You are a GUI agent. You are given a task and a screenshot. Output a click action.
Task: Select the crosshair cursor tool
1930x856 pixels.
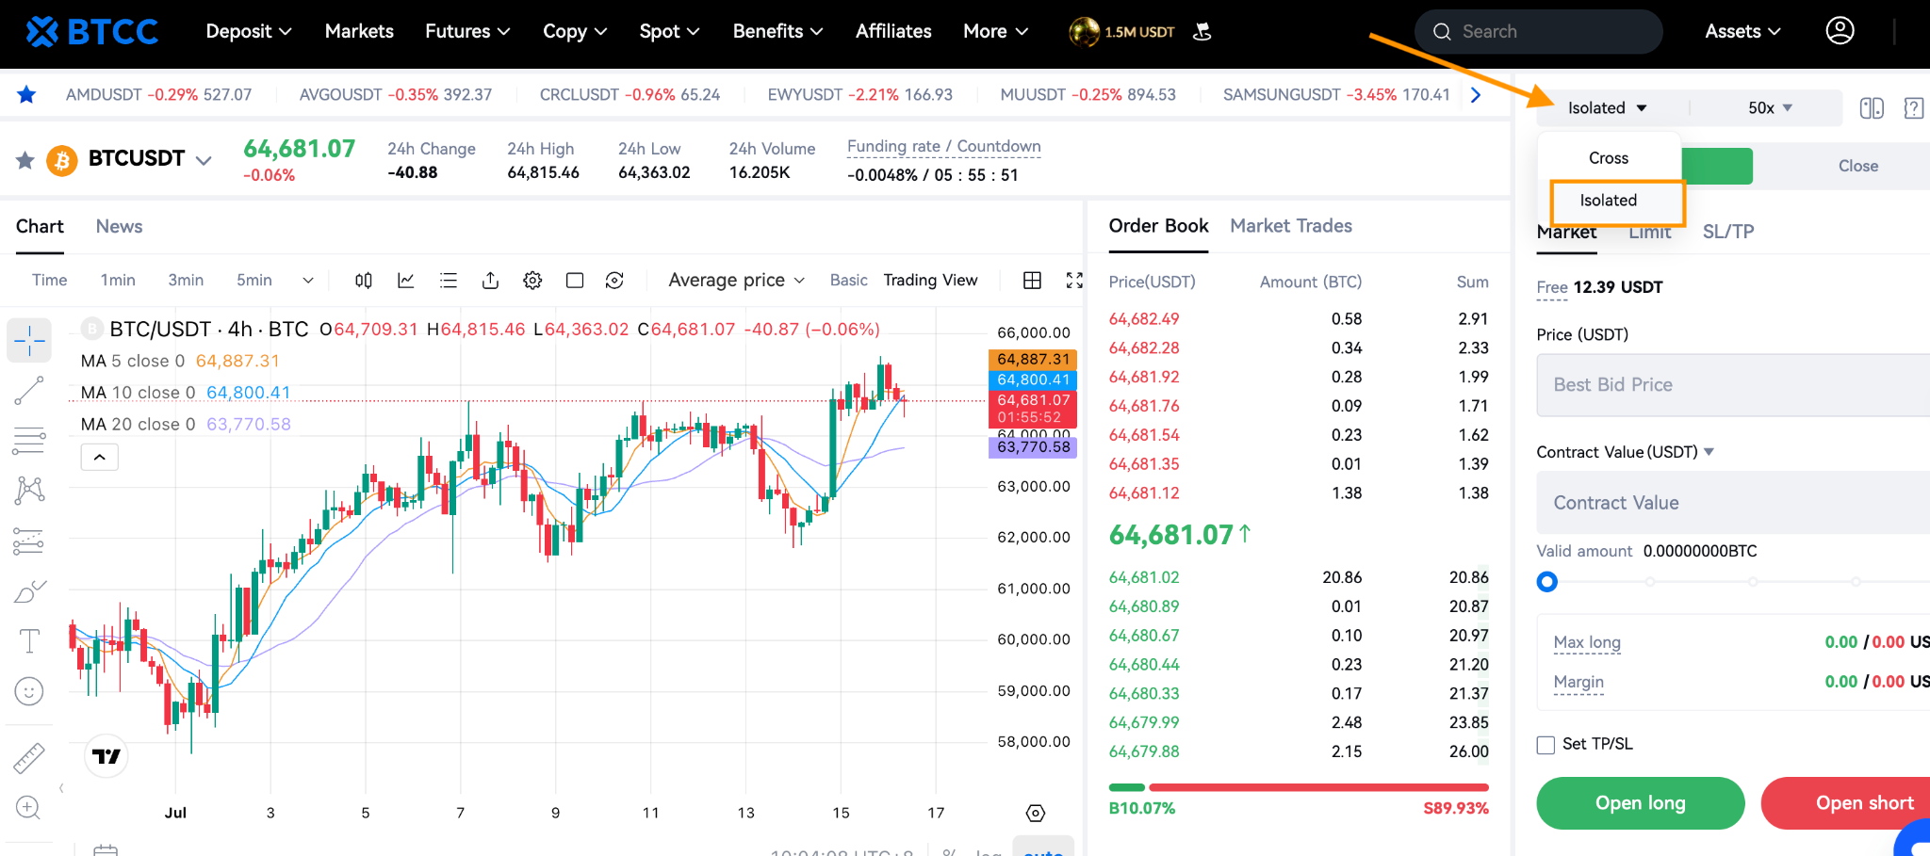[x=29, y=340]
